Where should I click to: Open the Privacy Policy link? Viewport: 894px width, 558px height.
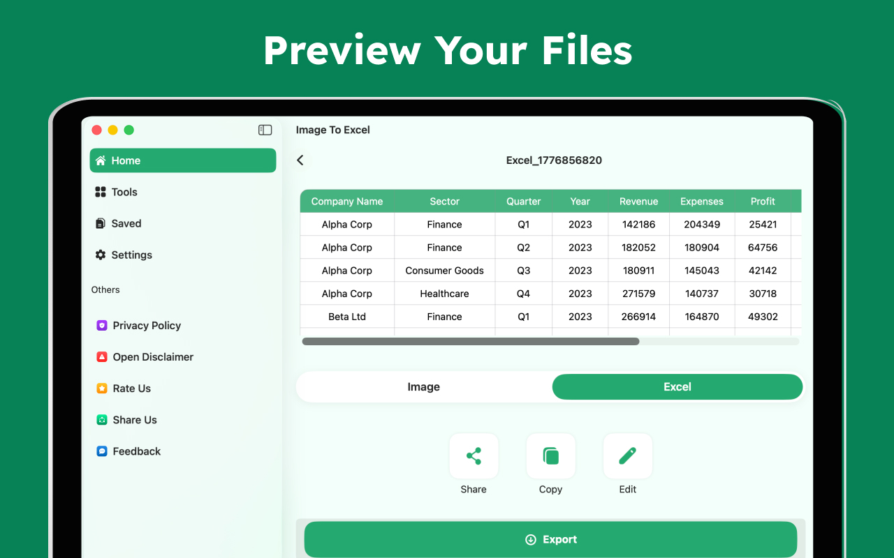click(147, 325)
